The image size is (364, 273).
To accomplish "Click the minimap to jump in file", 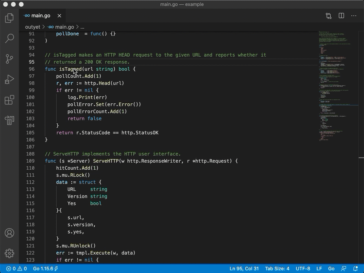I will pyautogui.click(x=338, y=98).
